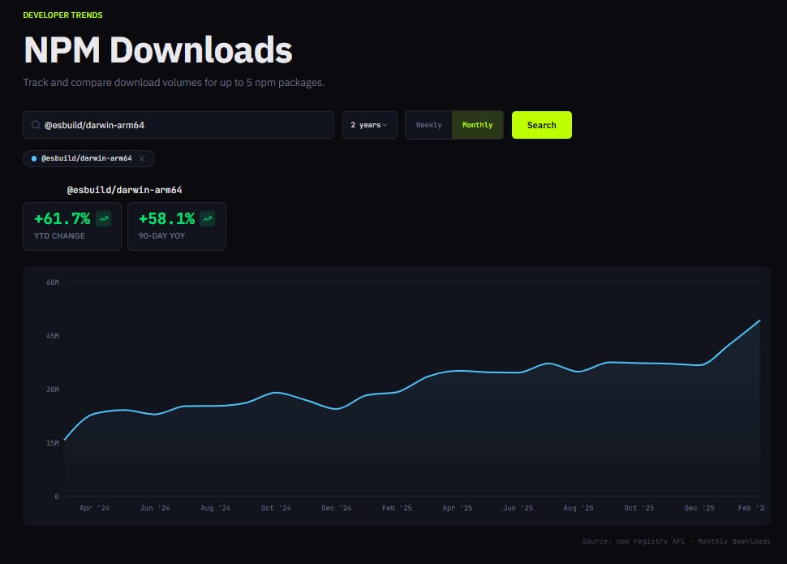Click the 30M y-axis label
The image size is (787, 564).
pyautogui.click(x=53, y=390)
